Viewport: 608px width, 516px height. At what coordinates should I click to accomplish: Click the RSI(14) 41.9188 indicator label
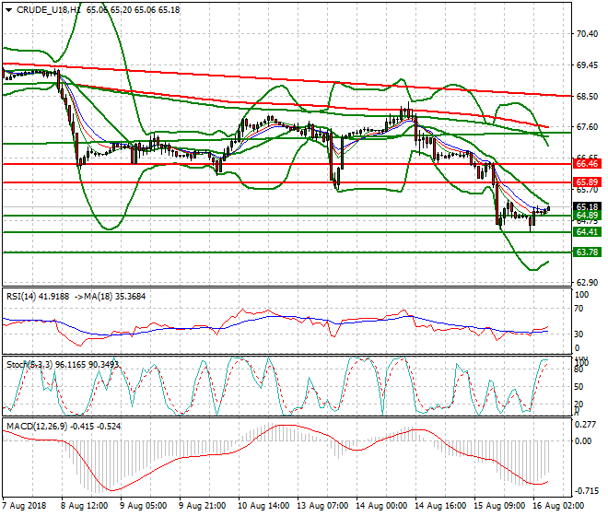coord(38,297)
